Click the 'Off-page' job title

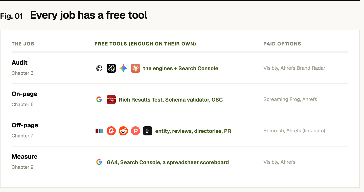25,125
